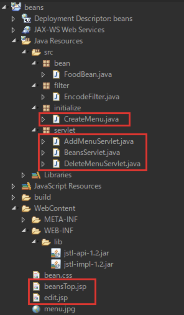Select EncodeFilter.java file
This screenshot has width=184, height=315.
92,97
